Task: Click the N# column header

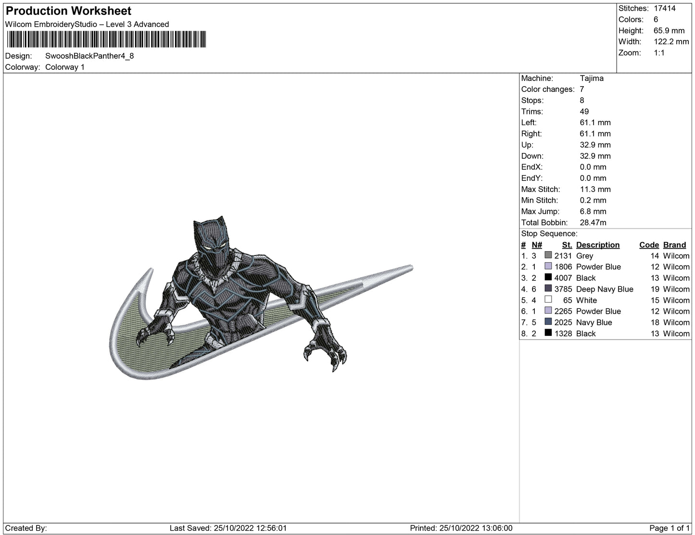Action: [537, 244]
